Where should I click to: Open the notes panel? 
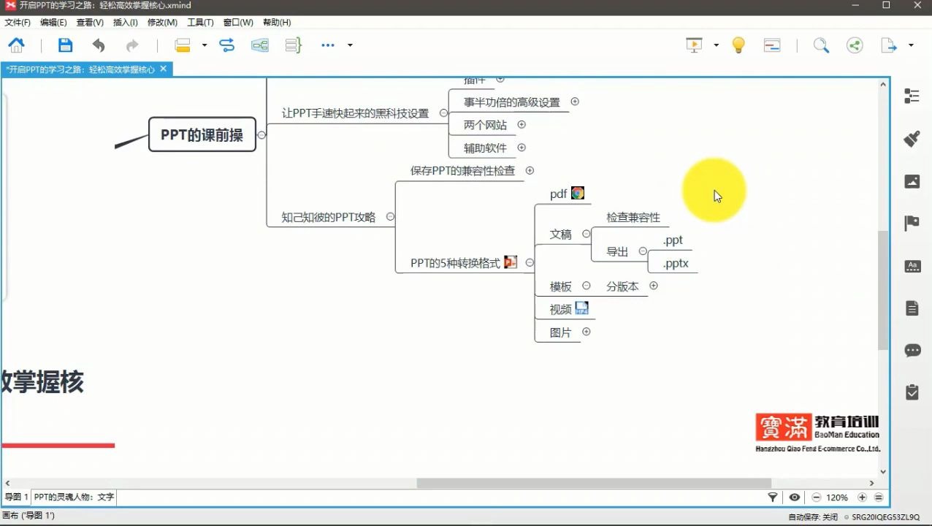tap(912, 307)
